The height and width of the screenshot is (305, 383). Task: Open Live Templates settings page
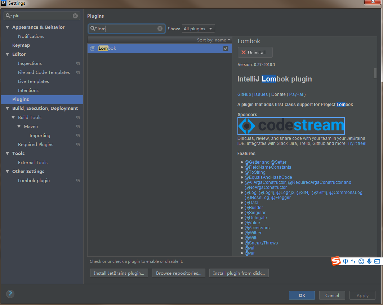(x=33, y=81)
